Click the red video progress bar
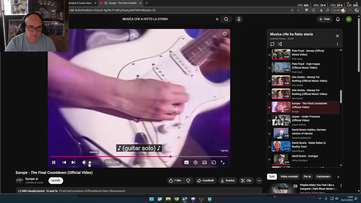 click(x=139, y=156)
